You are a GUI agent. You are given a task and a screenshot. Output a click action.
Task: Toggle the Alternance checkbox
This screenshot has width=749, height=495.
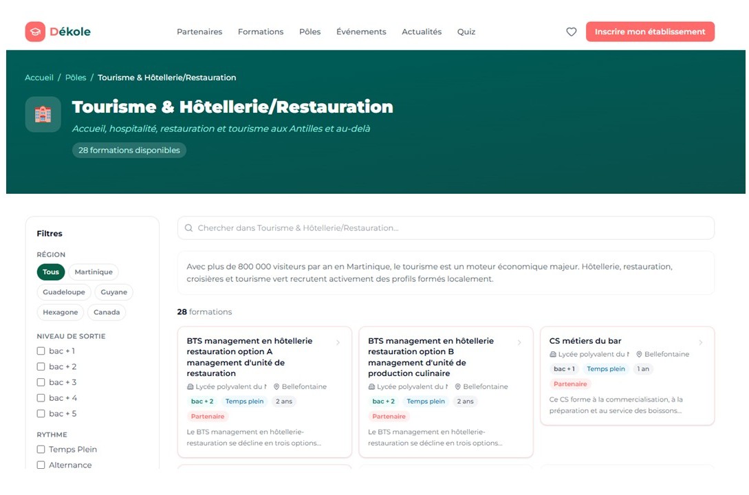(x=41, y=465)
